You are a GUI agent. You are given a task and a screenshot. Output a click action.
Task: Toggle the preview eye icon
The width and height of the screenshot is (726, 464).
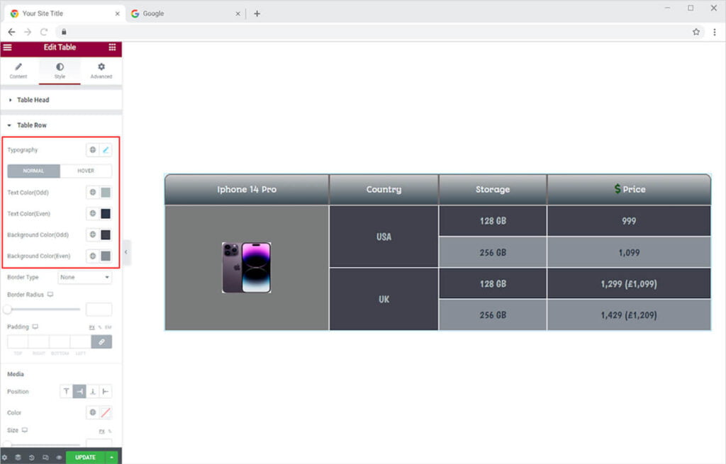click(x=59, y=458)
